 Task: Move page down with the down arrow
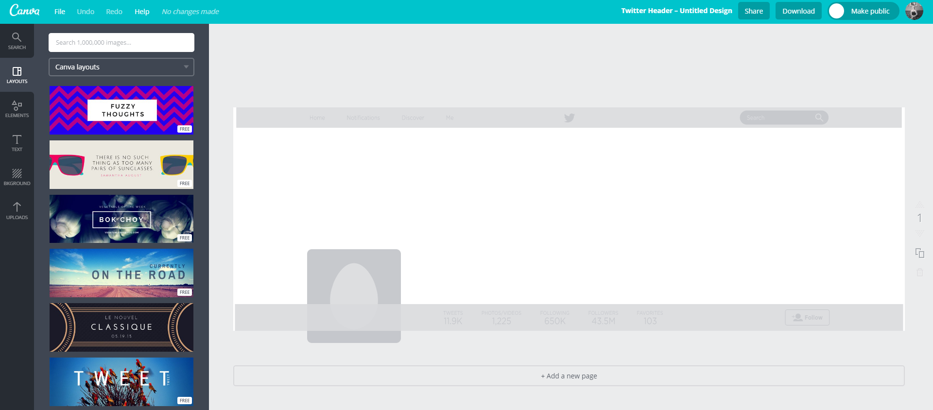click(919, 233)
